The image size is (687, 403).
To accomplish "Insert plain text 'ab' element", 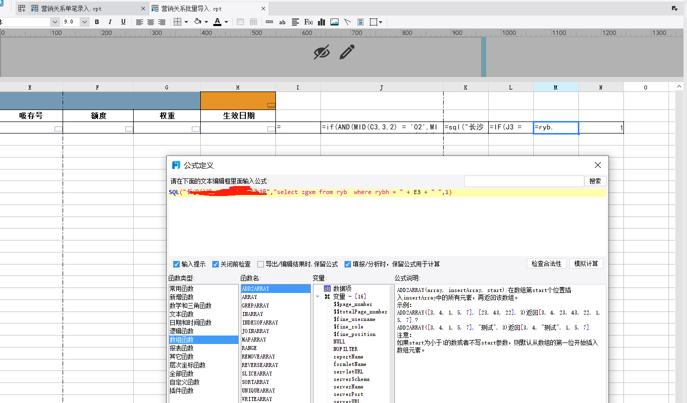I will (282, 22).
